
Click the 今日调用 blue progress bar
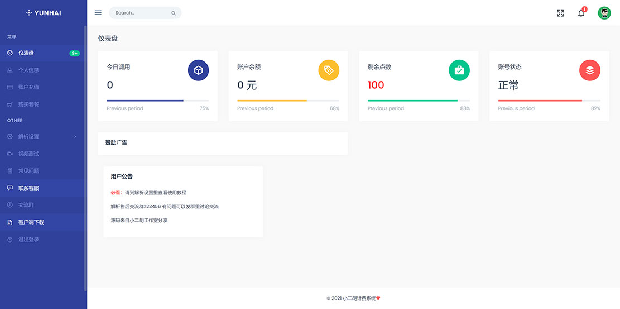pos(145,101)
